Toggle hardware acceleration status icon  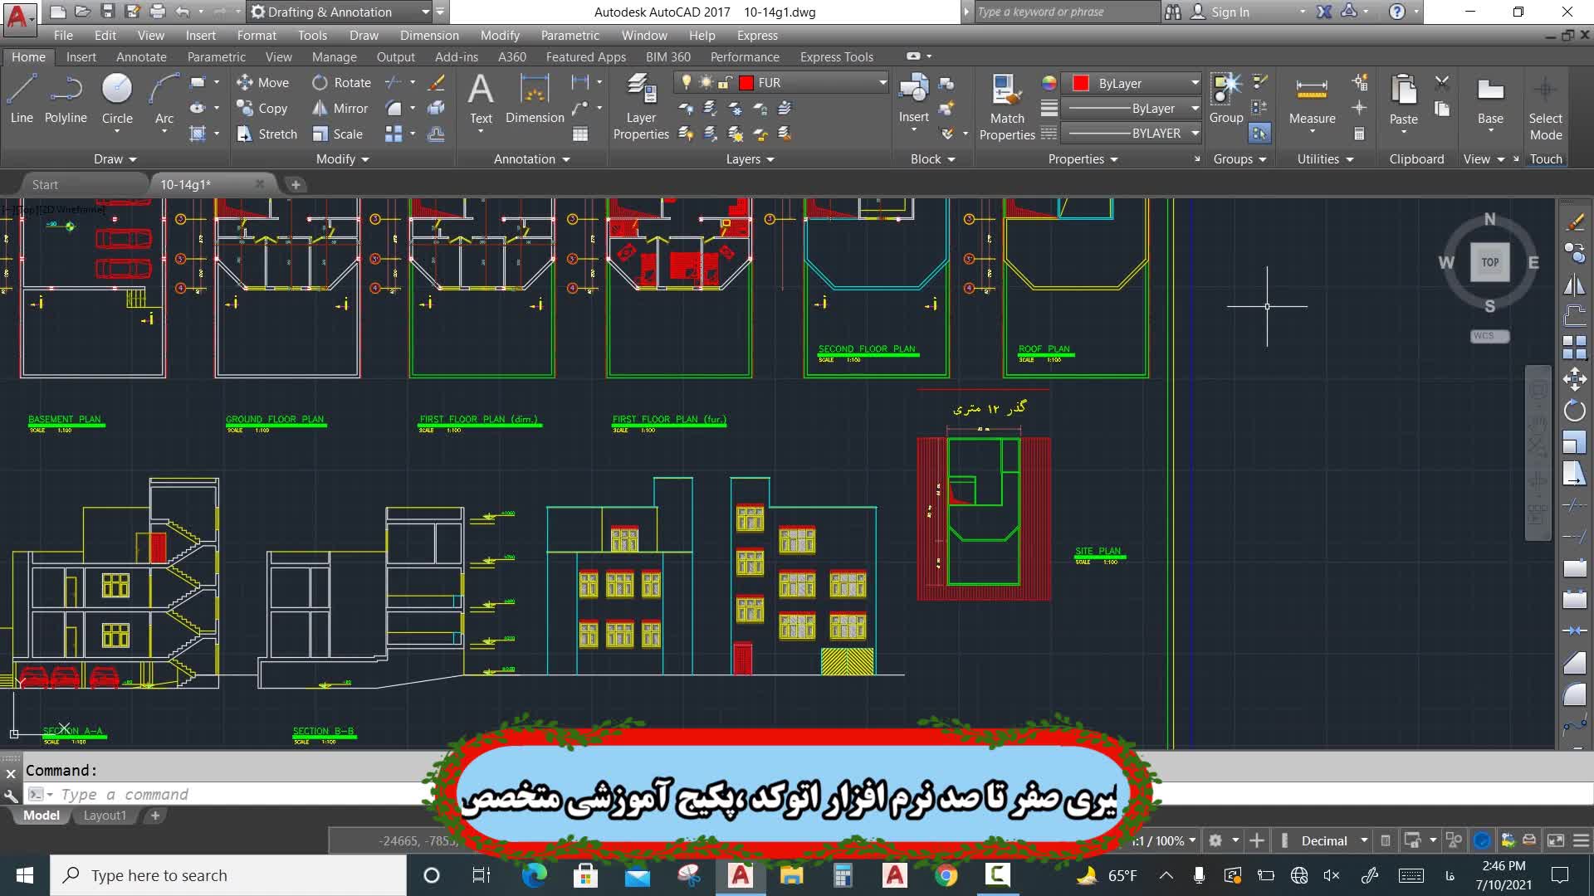1482,840
